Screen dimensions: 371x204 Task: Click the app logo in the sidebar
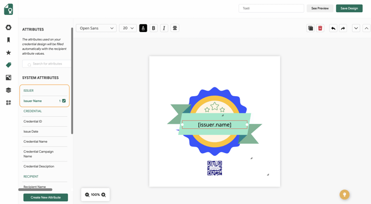[x=8, y=9]
